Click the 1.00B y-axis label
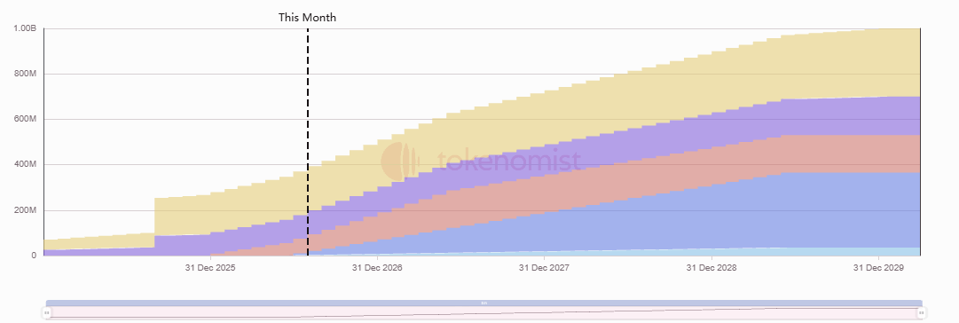 pos(25,28)
